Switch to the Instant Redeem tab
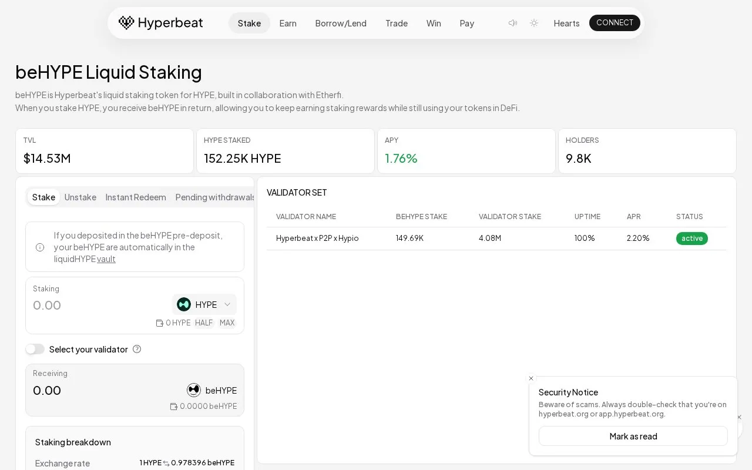Viewport: 752px width, 470px height. (x=136, y=197)
